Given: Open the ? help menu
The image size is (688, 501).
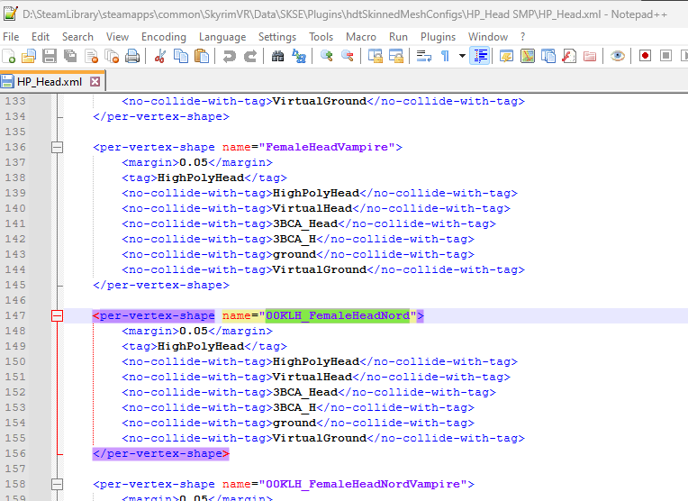Looking at the screenshot, I should pos(522,37).
